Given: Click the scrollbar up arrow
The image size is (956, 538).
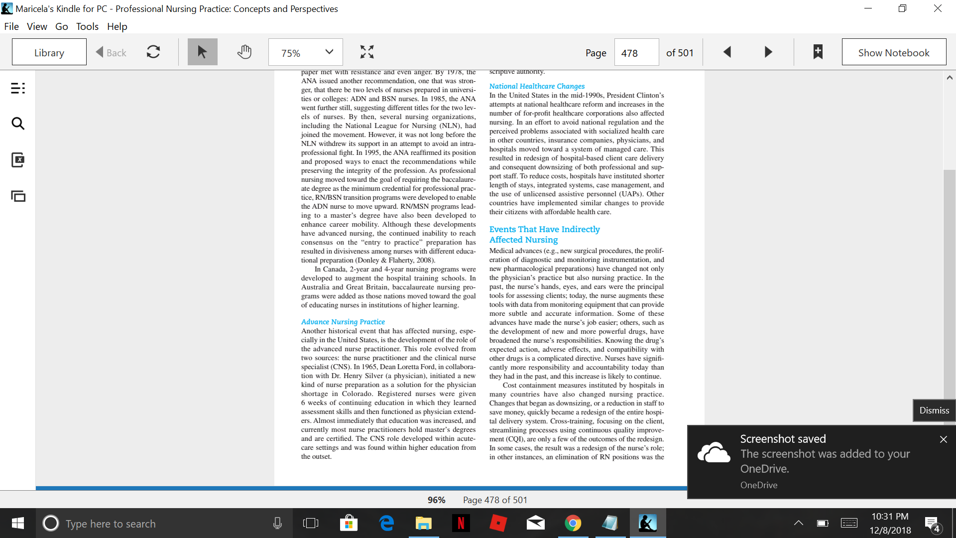Looking at the screenshot, I should pos(950,77).
